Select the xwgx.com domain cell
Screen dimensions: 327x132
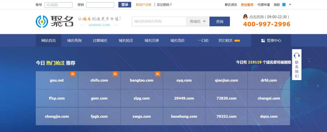(141, 116)
